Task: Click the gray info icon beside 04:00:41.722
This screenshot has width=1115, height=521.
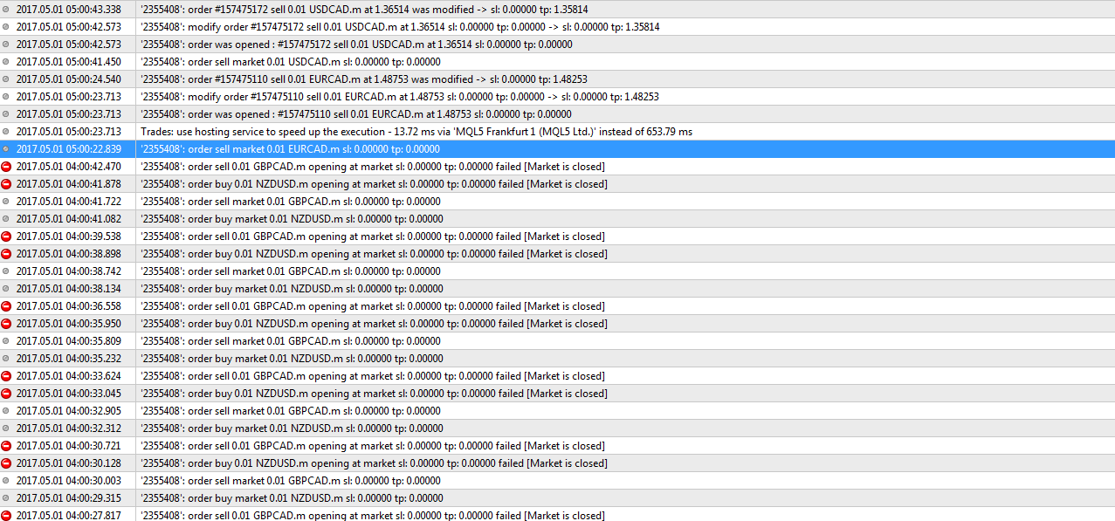Action: click(x=6, y=202)
